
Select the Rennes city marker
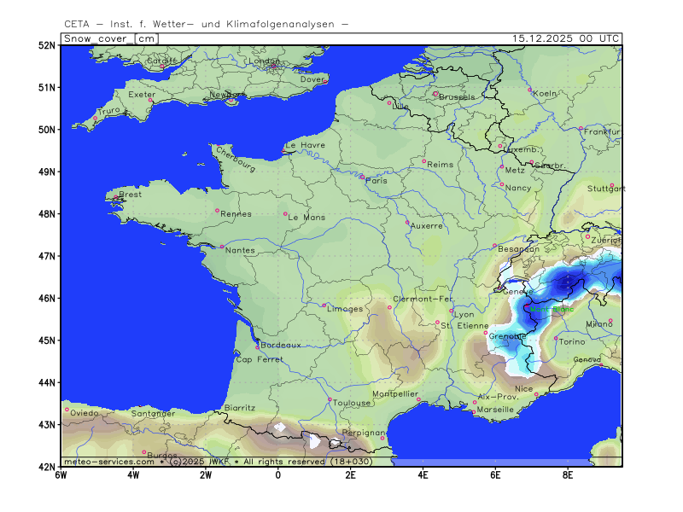pos(217,210)
